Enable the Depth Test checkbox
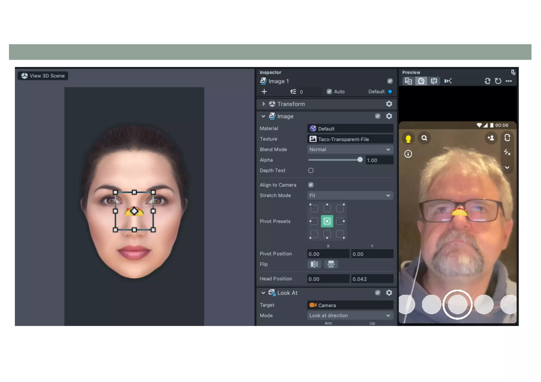 [311, 170]
